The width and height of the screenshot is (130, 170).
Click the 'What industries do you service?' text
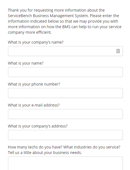click(92, 147)
